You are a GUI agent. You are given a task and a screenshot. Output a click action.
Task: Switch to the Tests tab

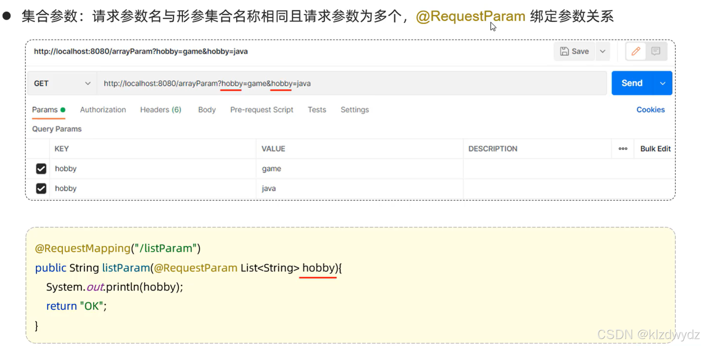point(317,109)
